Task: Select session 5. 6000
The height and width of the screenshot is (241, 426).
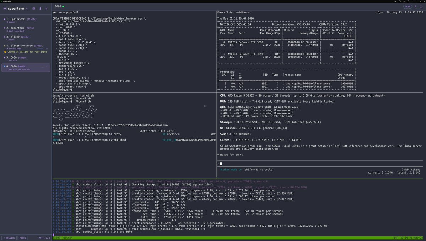Action: 26,59
